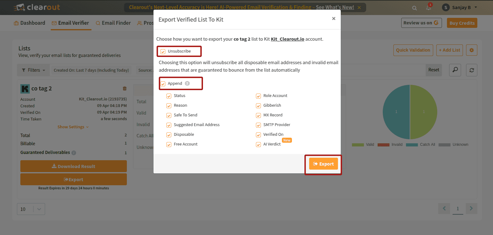Open the notifications bell
The width and height of the screenshot is (493, 235).
428,8
